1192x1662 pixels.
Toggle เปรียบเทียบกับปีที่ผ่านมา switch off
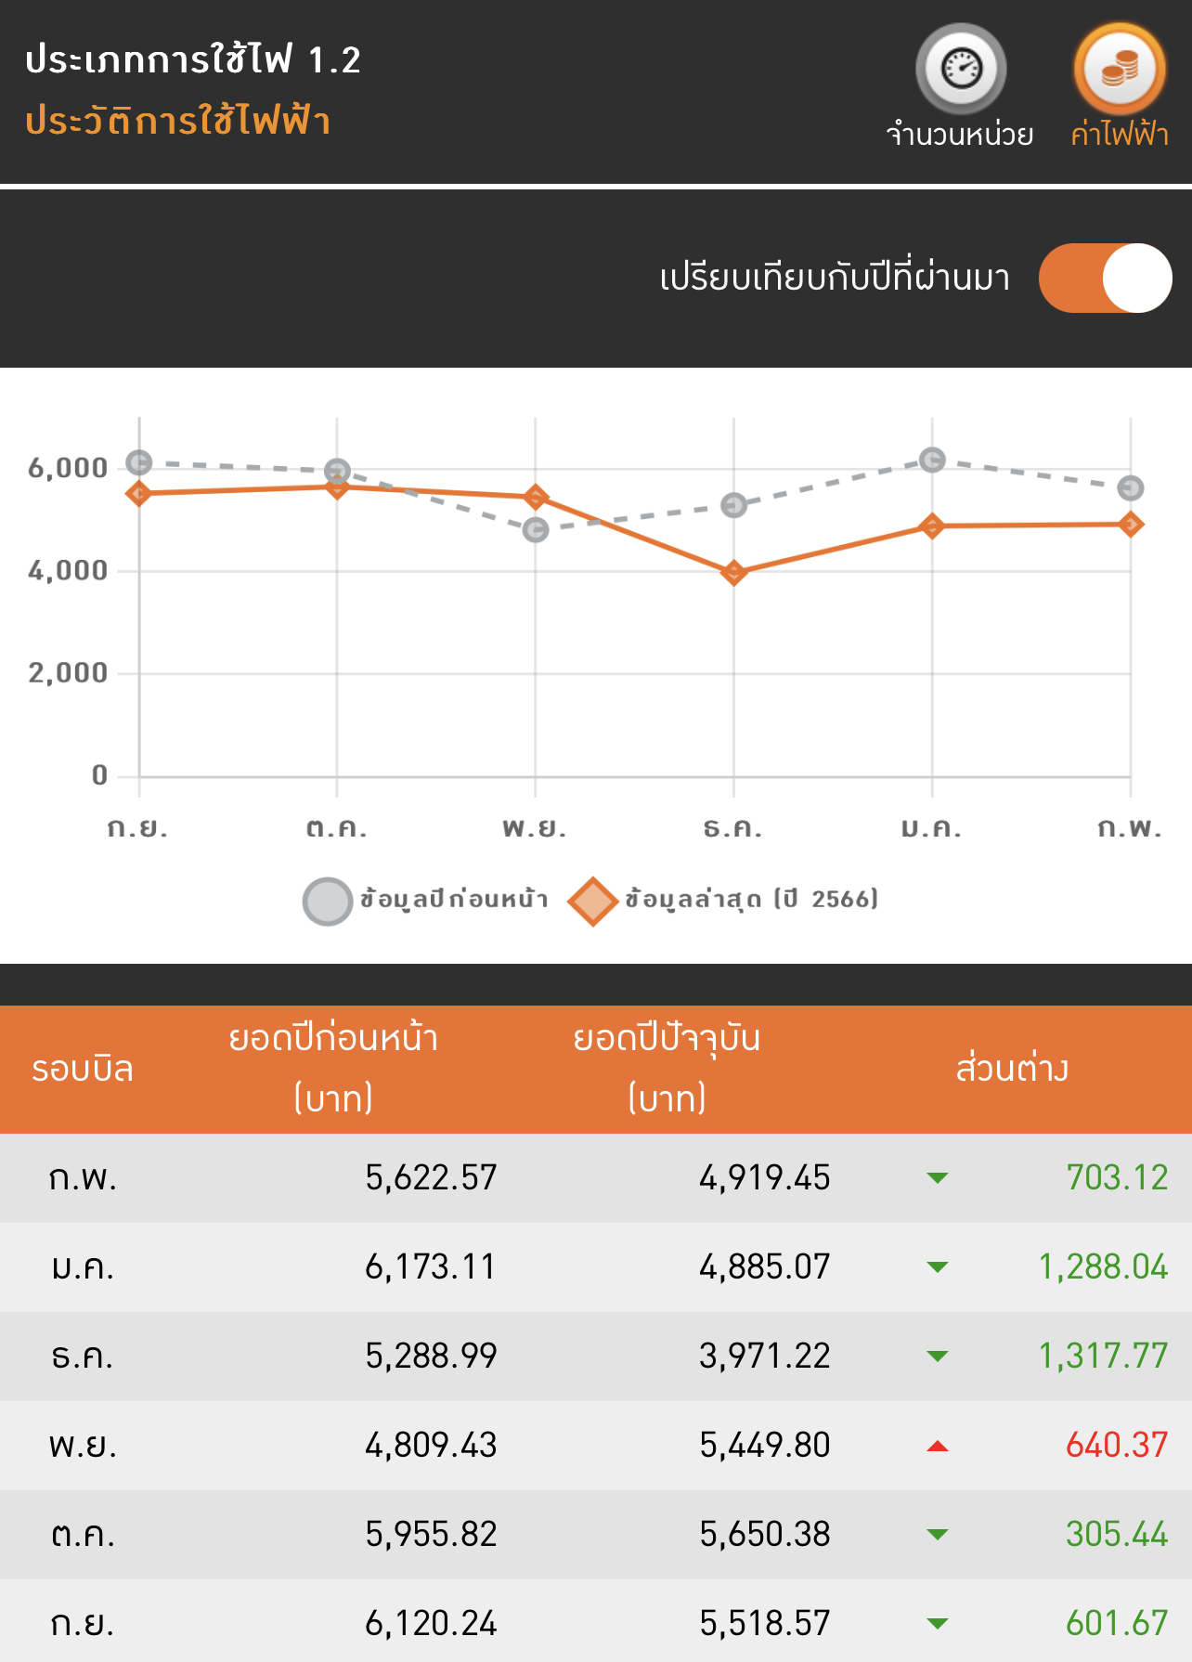(1105, 278)
